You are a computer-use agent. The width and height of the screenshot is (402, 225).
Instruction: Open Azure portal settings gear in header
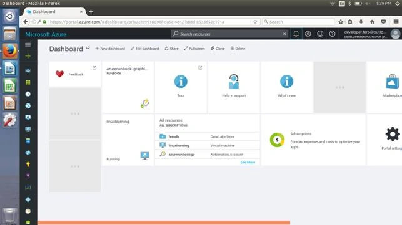point(308,34)
